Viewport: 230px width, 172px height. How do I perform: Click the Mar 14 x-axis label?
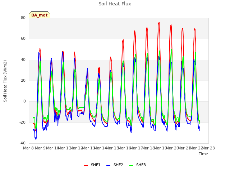[x=100, y=148]
